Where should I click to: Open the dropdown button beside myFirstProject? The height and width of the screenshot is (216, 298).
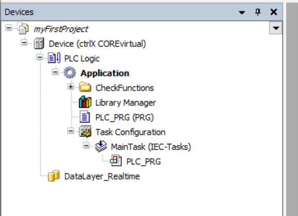276,28
